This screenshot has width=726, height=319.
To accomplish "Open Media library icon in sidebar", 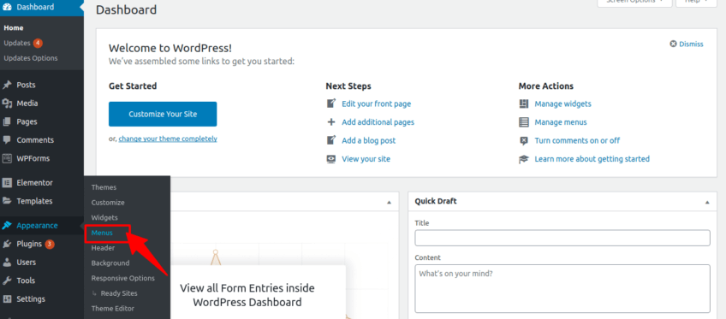I will click(x=7, y=103).
